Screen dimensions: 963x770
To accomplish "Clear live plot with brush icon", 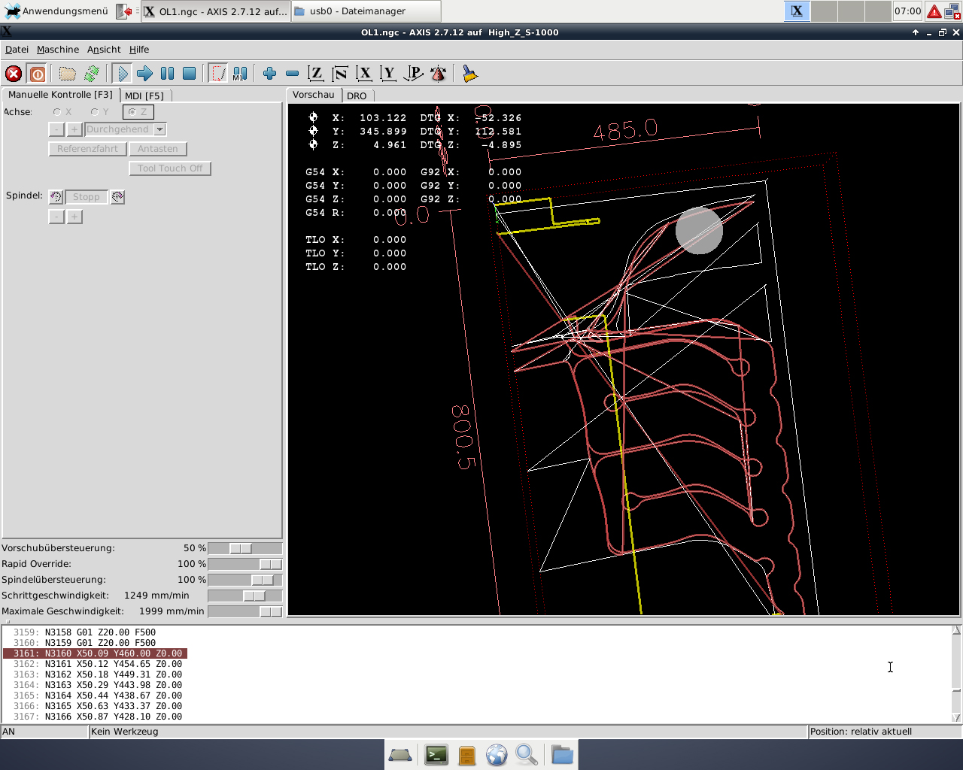I will click(x=470, y=74).
